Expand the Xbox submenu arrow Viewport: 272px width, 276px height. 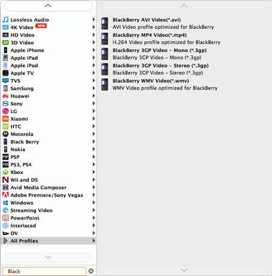pyautogui.click(x=94, y=172)
